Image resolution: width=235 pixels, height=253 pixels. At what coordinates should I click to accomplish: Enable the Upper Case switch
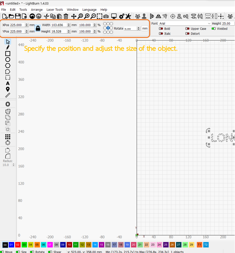pyautogui.click(x=187, y=28)
